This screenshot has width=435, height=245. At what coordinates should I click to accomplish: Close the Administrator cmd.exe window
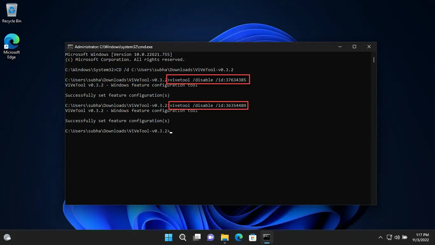coord(369,47)
